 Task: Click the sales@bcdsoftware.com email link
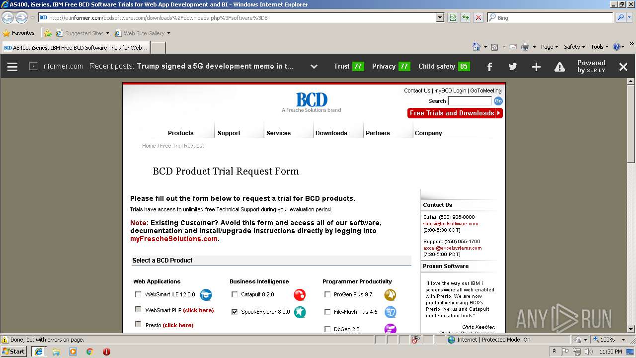click(451, 224)
